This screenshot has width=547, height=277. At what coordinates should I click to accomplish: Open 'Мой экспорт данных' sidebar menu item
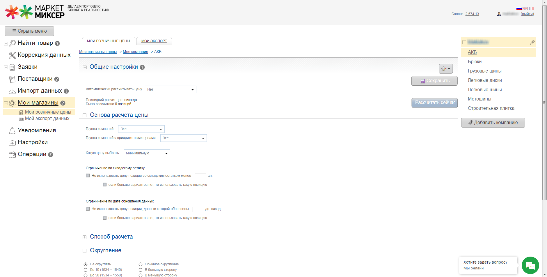pos(47,119)
